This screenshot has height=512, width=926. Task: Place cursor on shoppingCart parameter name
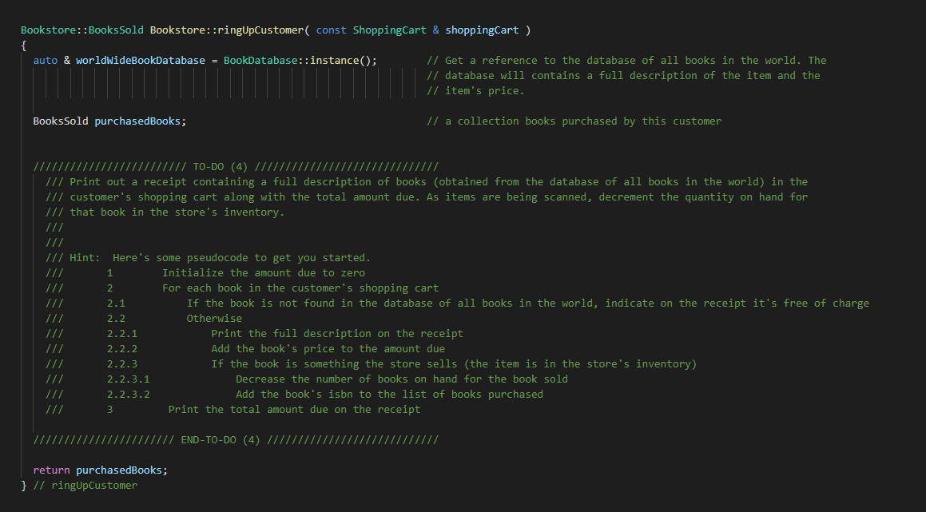(482, 30)
